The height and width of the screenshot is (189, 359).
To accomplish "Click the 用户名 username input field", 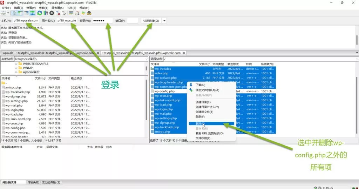I will (67, 21).
